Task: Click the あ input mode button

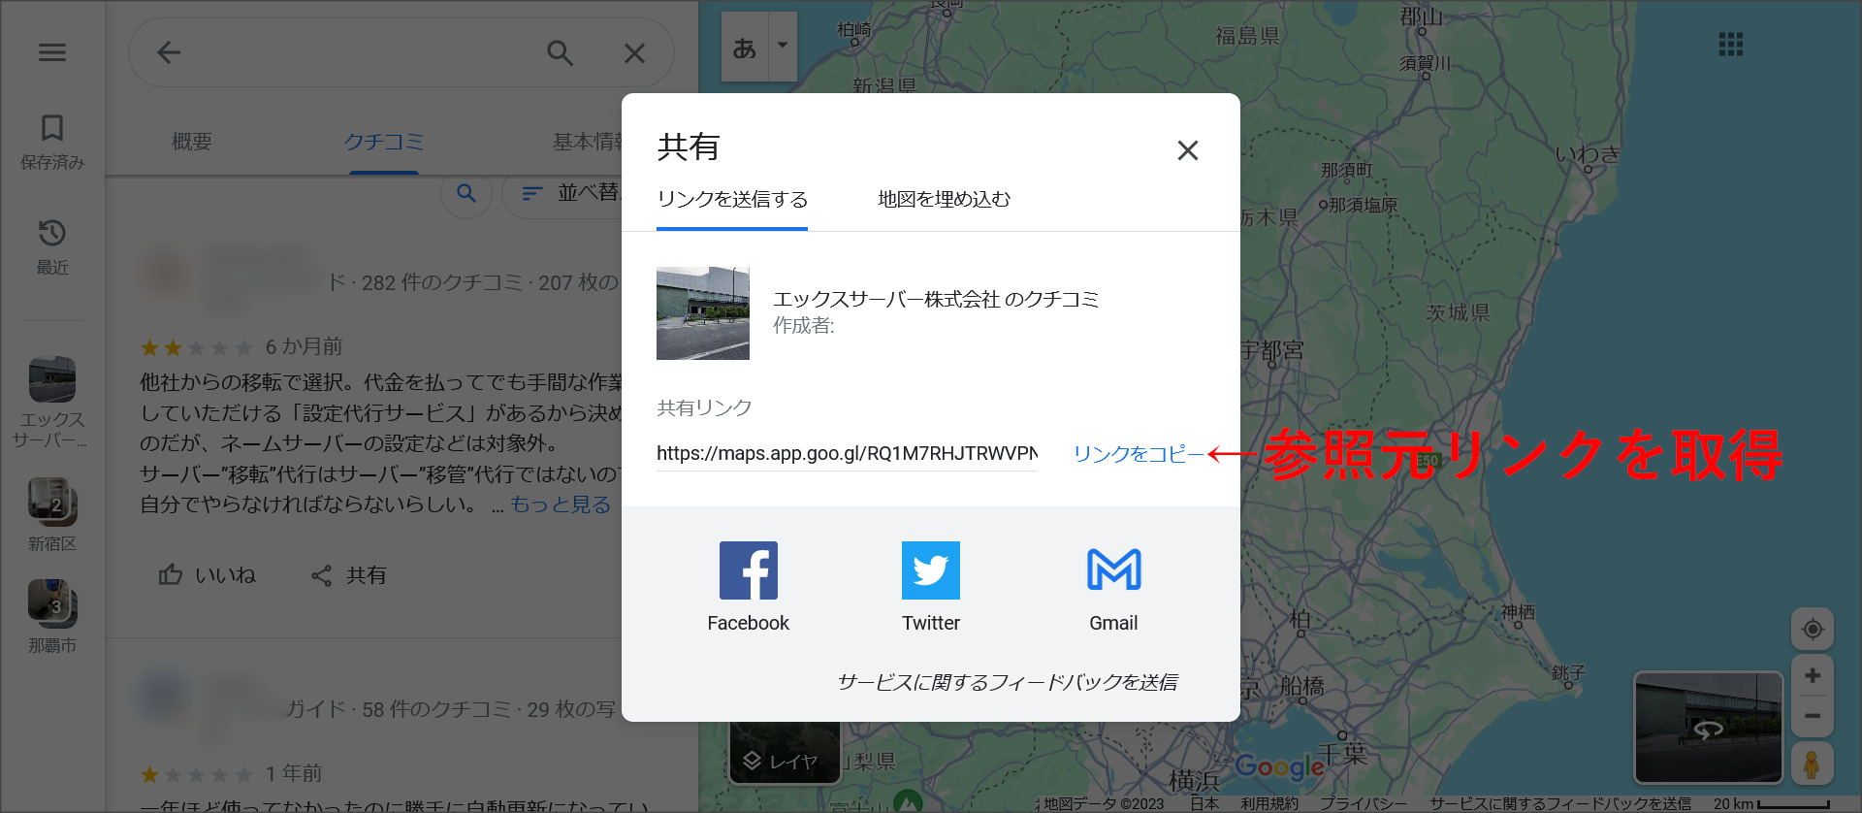Action: point(745,47)
